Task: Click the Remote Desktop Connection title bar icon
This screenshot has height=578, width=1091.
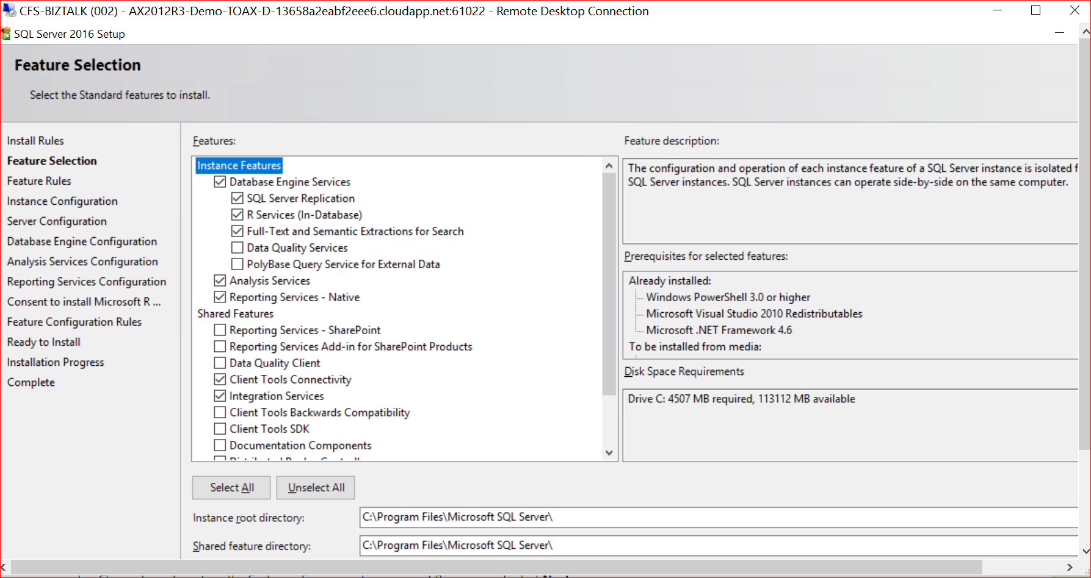Action: pos(9,11)
